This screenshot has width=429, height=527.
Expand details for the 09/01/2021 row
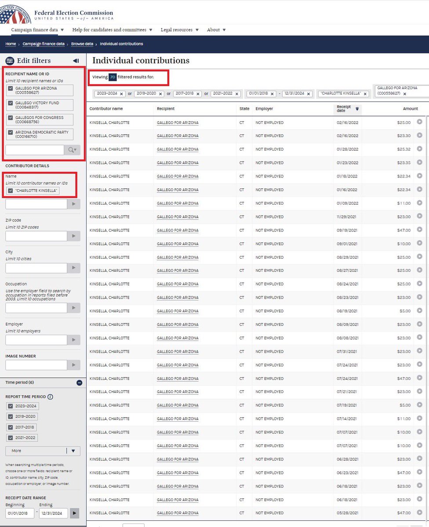click(x=419, y=243)
